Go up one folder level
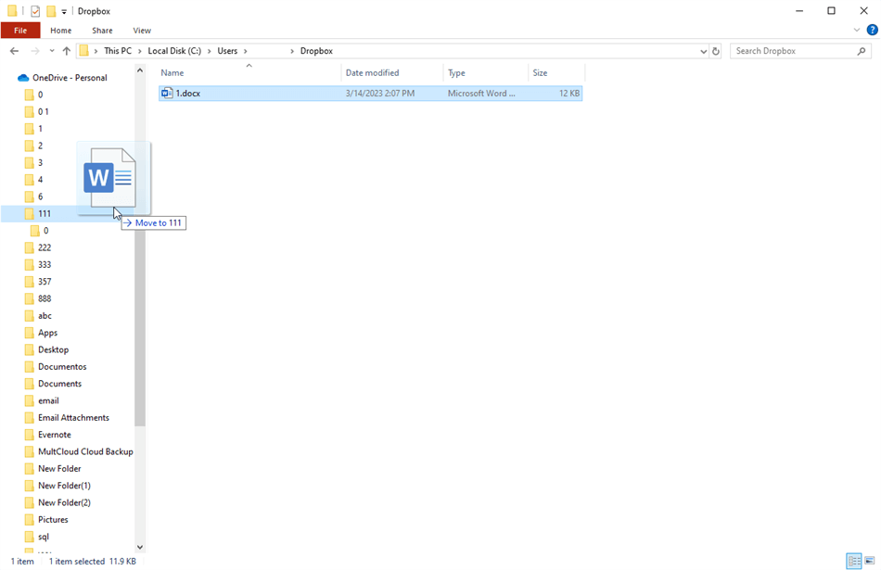The image size is (881, 570). tap(66, 51)
